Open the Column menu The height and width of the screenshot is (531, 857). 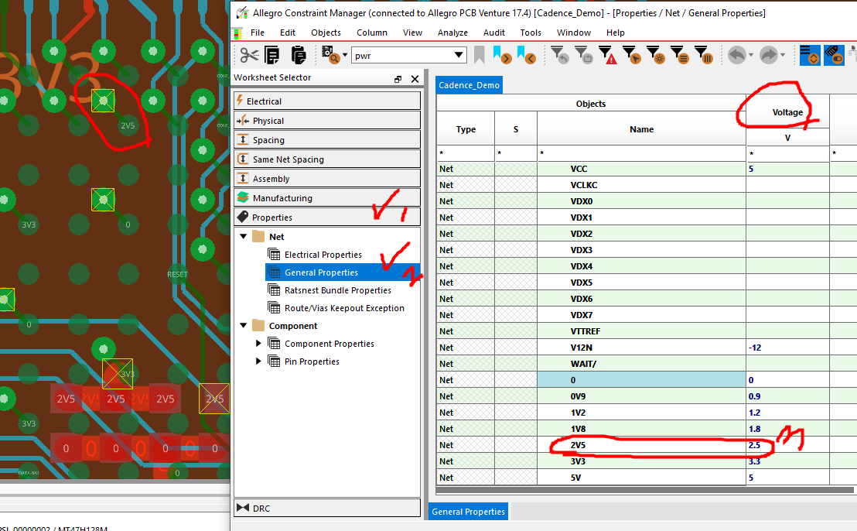372,33
